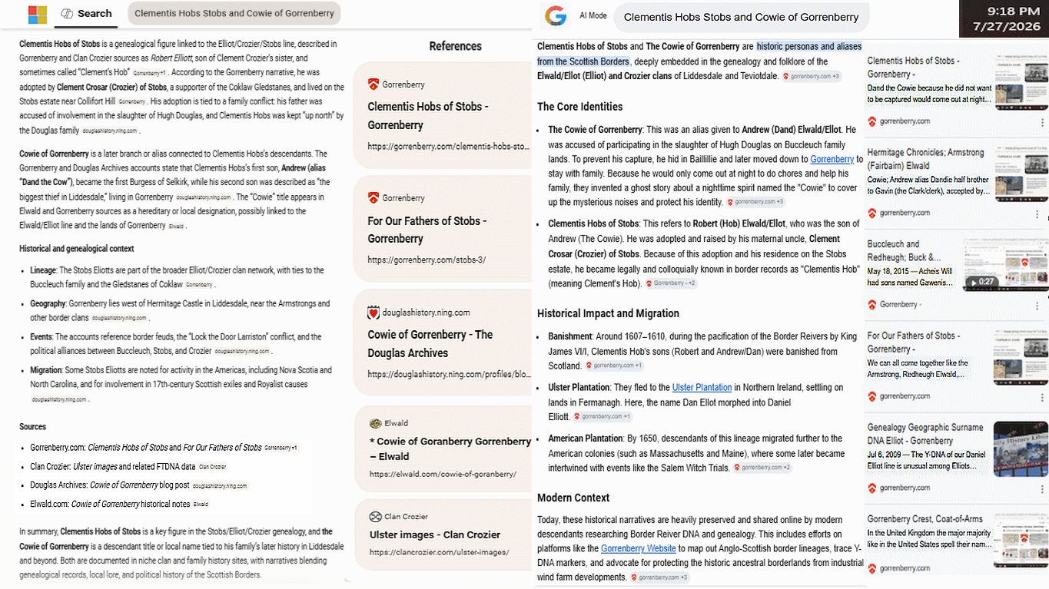Open the three-dot menu on the 'Clementis Hobs of Stobs' Google result
The width and height of the screenshot is (1049, 589).
coord(1042,122)
